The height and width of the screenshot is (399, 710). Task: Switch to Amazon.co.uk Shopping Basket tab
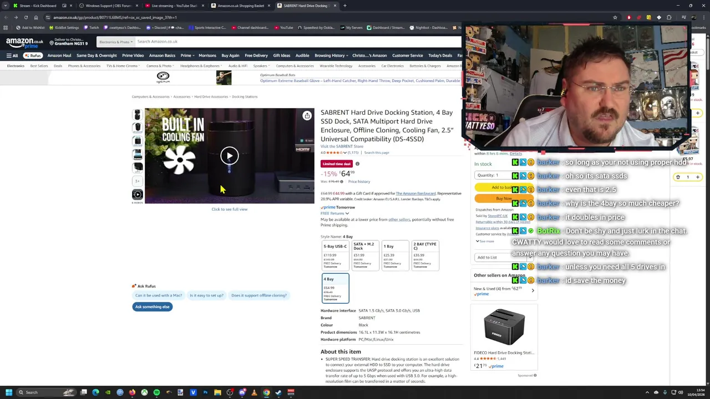240,6
